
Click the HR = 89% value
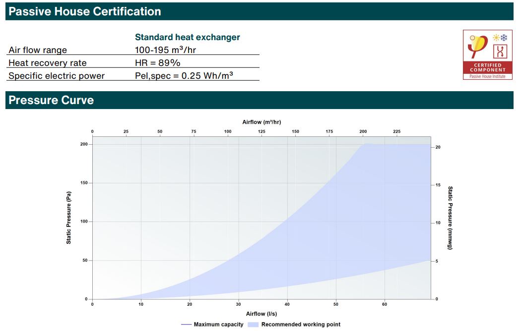tap(157, 63)
